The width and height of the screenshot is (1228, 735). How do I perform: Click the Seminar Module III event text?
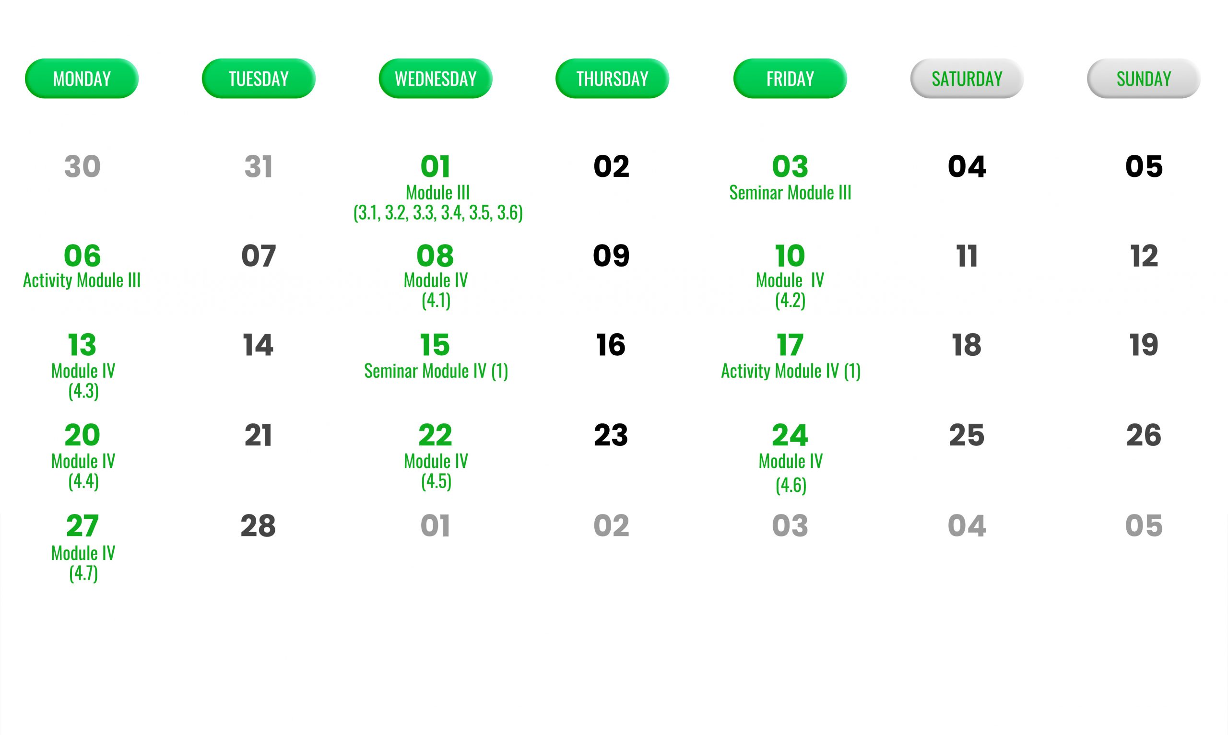[x=790, y=193]
